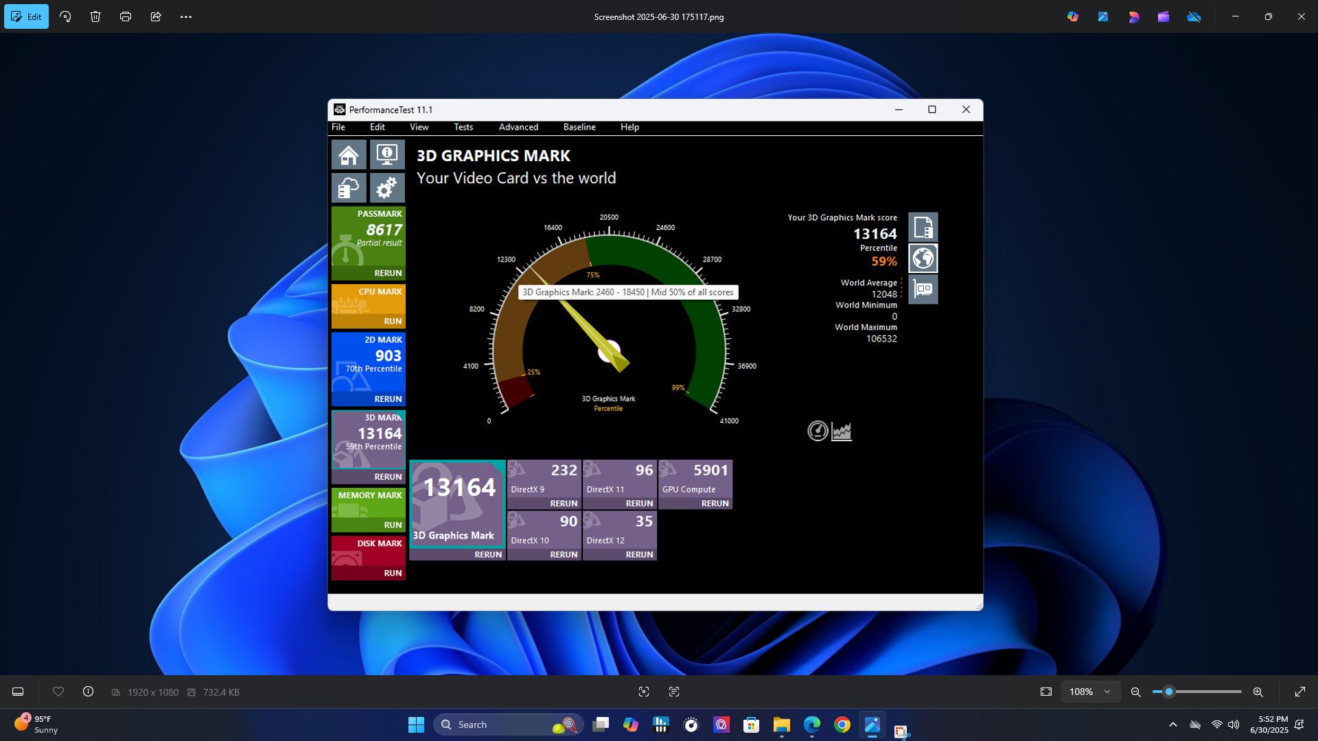Open the weather widget showing 95°F
Viewport: 1318px width, 741px height.
(36, 725)
